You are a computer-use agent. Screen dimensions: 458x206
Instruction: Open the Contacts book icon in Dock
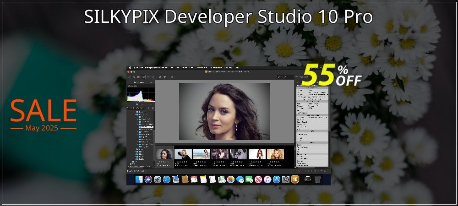(x=185, y=179)
